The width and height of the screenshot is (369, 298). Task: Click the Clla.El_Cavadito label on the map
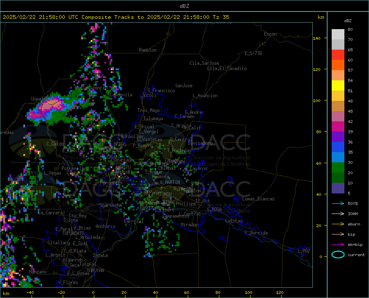[227, 68]
